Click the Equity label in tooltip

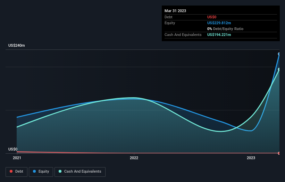(x=170, y=23)
